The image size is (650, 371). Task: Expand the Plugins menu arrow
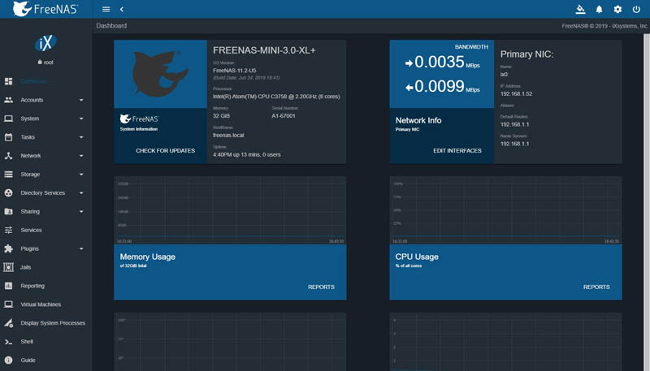click(81, 248)
